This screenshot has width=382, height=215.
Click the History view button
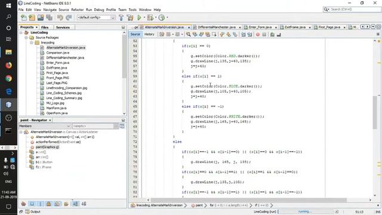point(149,35)
